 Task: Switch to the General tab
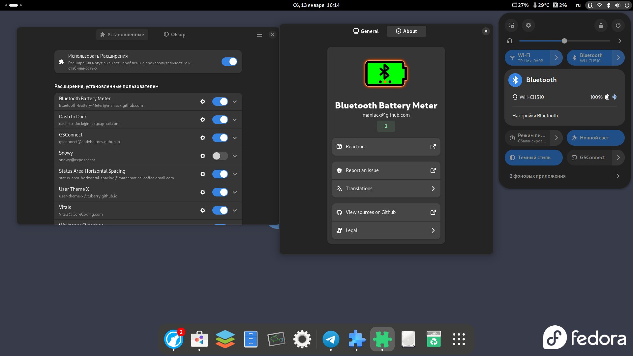(x=366, y=31)
